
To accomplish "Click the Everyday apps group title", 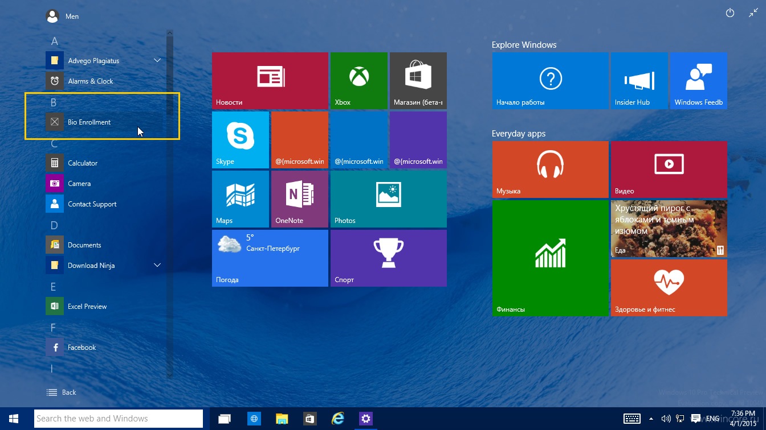I will coord(519,134).
